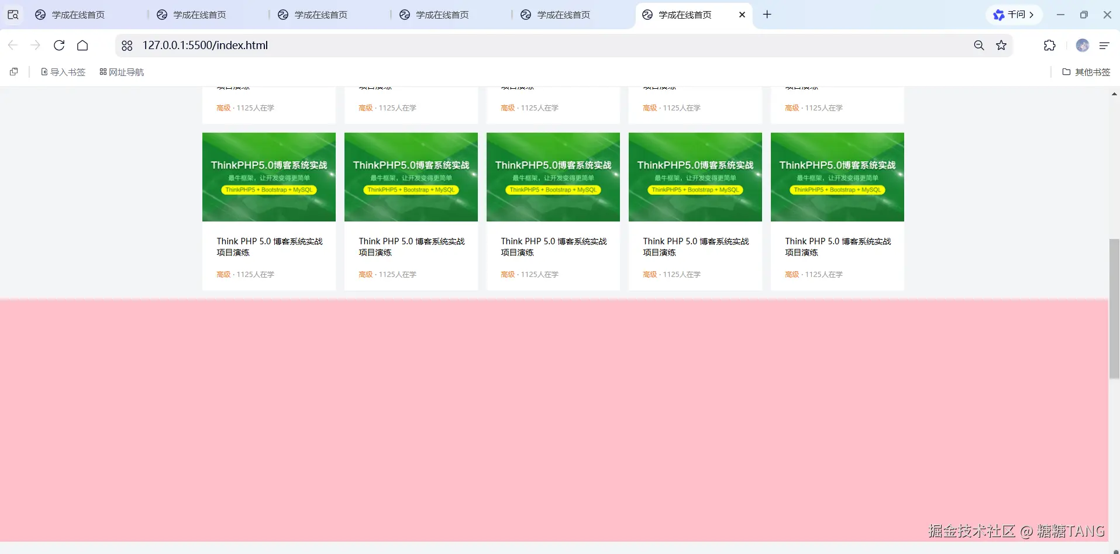Switch to the third 学成在线首页 tab
Image resolution: width=1120 pixels, height=554 pixels.
pos(328,15)
